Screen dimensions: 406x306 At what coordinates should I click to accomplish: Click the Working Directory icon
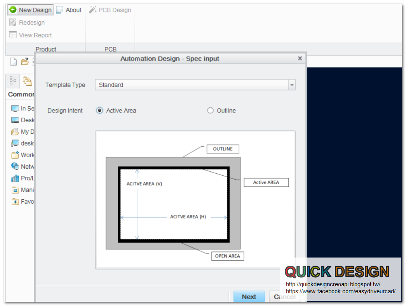click(14, 155)
